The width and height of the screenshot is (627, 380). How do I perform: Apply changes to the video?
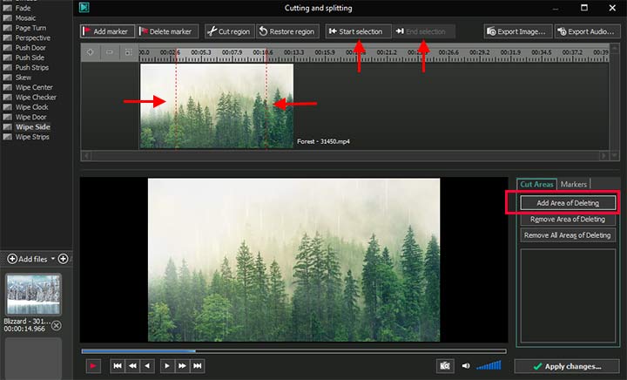coord(567,366)
